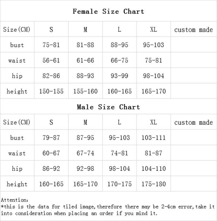Click the Female Size Chart heading
The height and width of the screenshot is (221, 217).
tap(108, 12)
